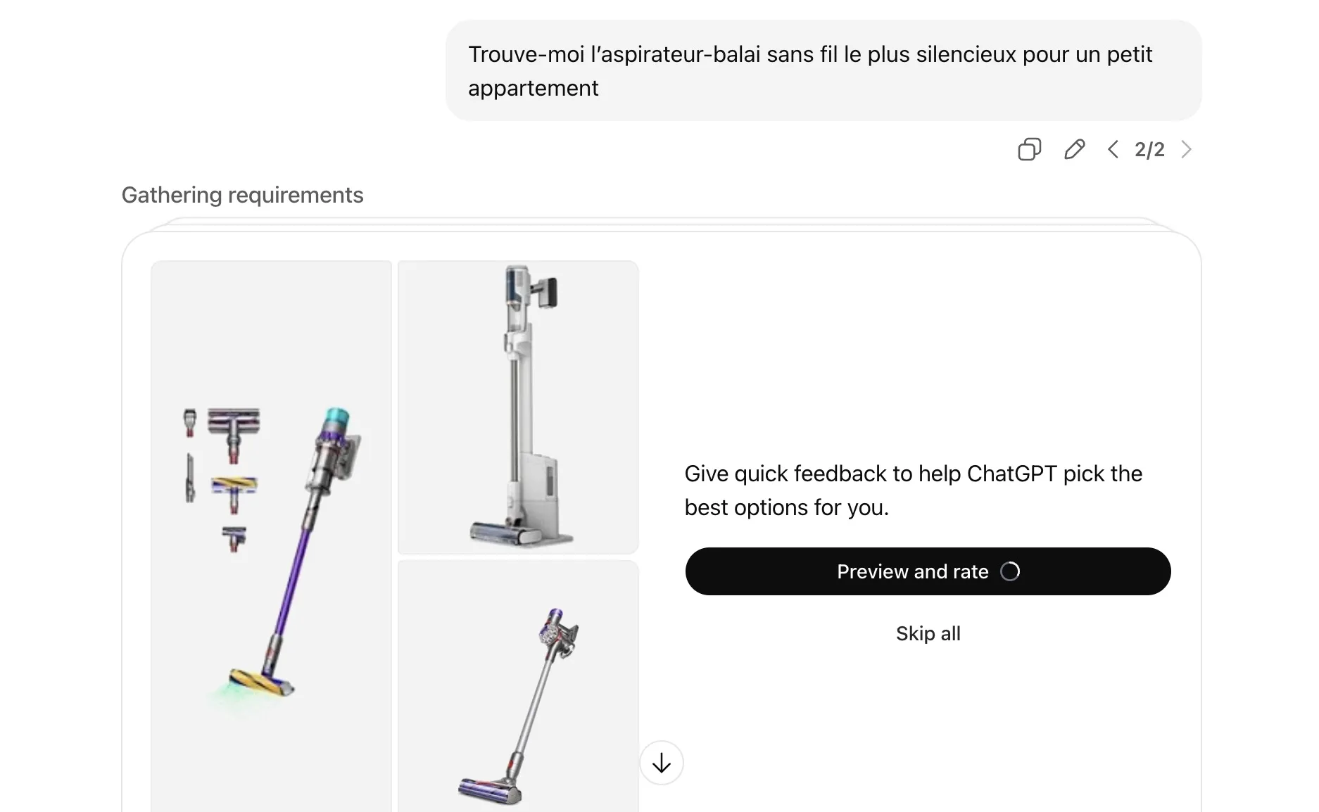Expand the Gathering requirements status
The image size is (1319, 812).
point(242,195)
